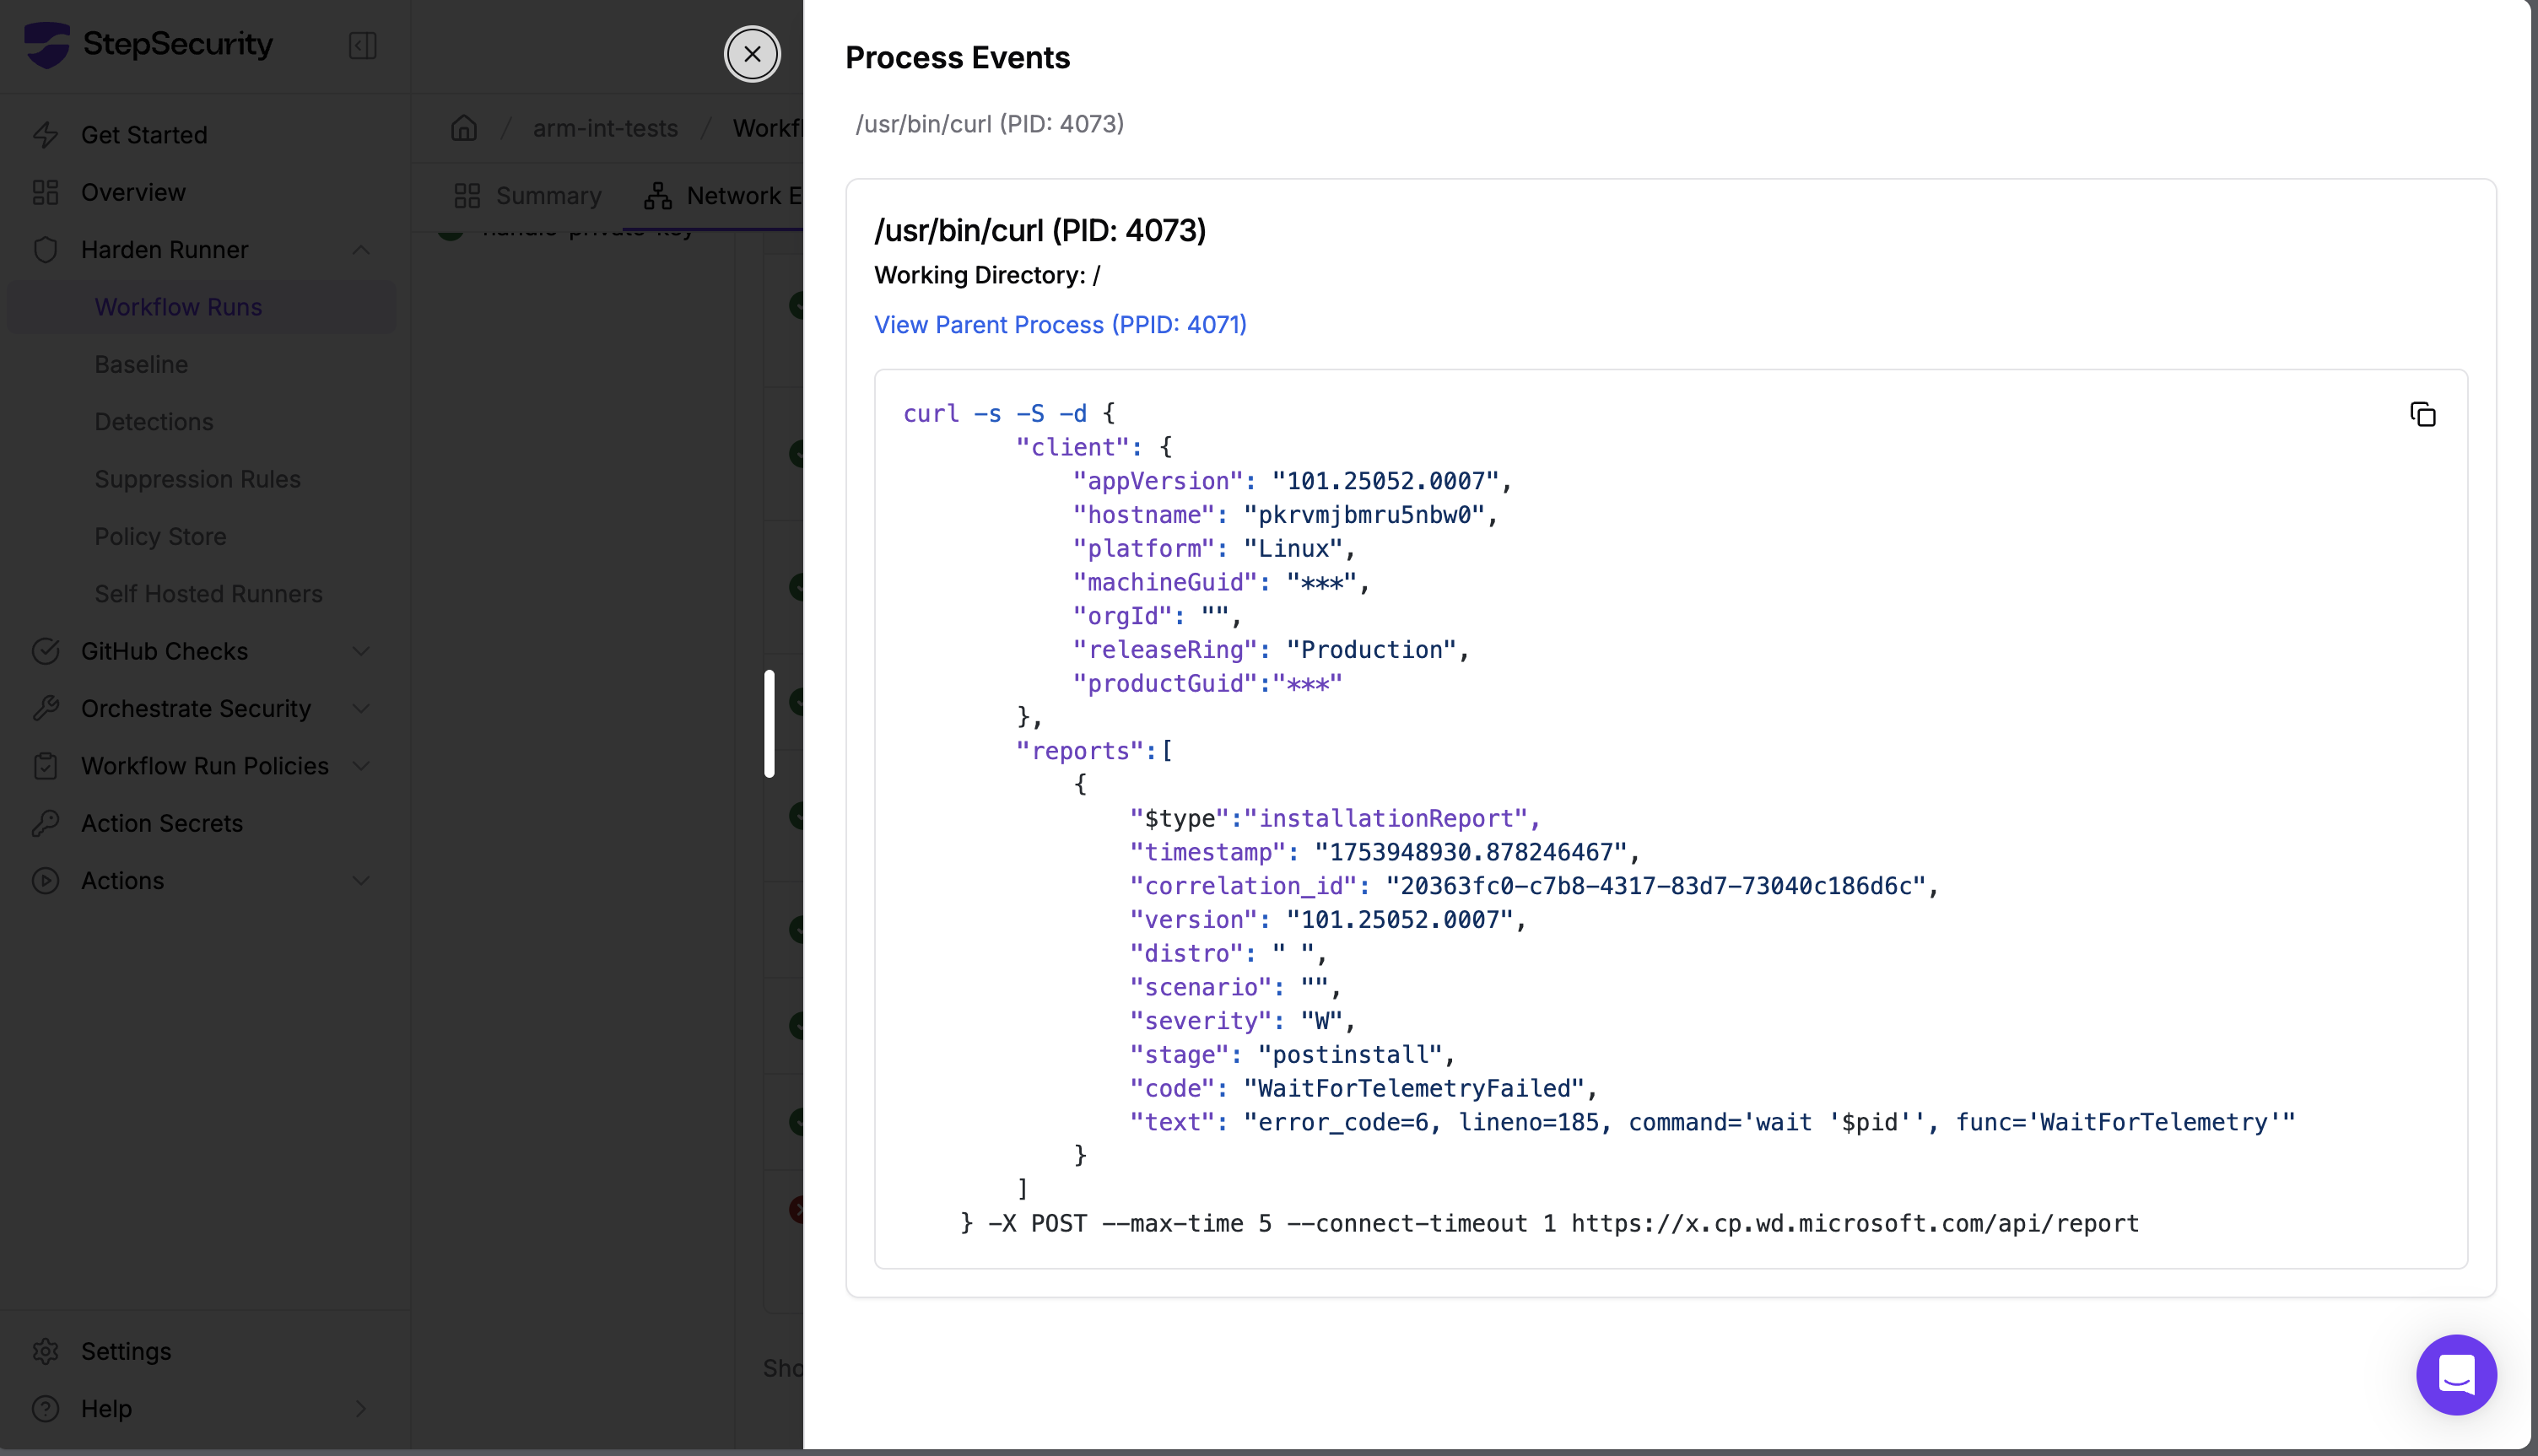Click the Summary tab grid icon
This screenshot has height=1456, width=2538.
467,195
